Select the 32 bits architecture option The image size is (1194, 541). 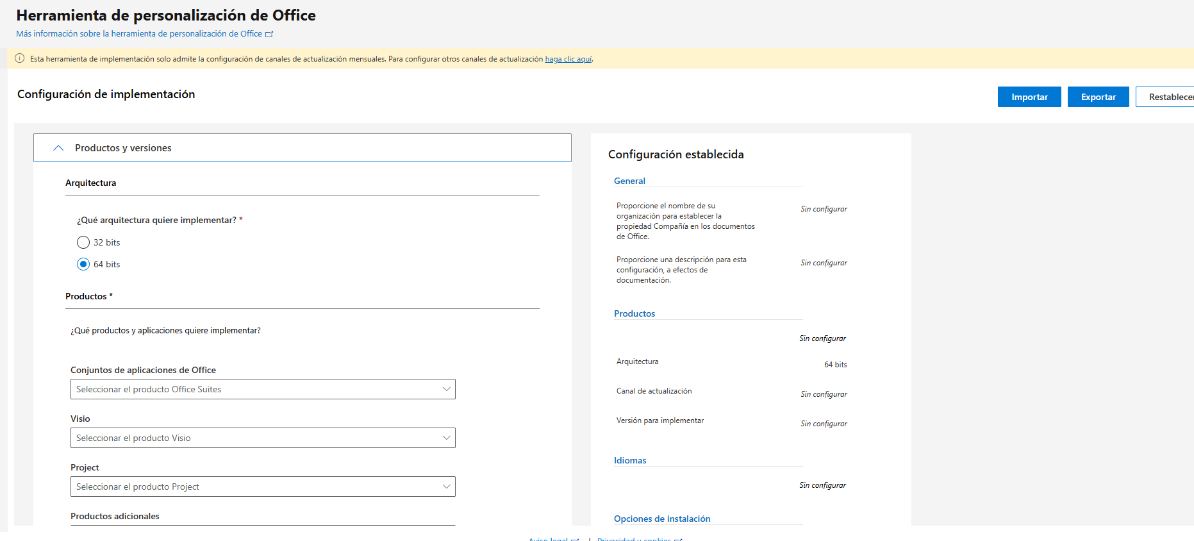pyautogui.click(x=83, y=242)
